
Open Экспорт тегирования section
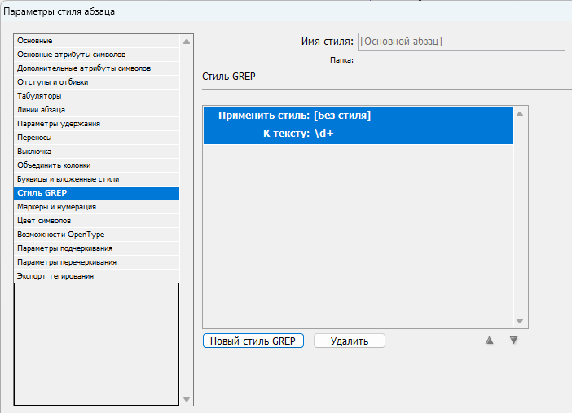55,276
